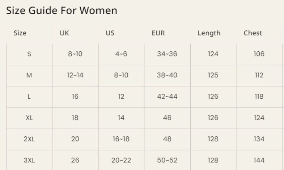The width and height of the screenshot is (284, 170).
Task: Click the UK column header
Action: tap(64, 33)
